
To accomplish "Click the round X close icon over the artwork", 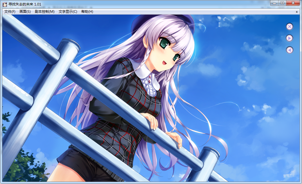I will point(289,27).
